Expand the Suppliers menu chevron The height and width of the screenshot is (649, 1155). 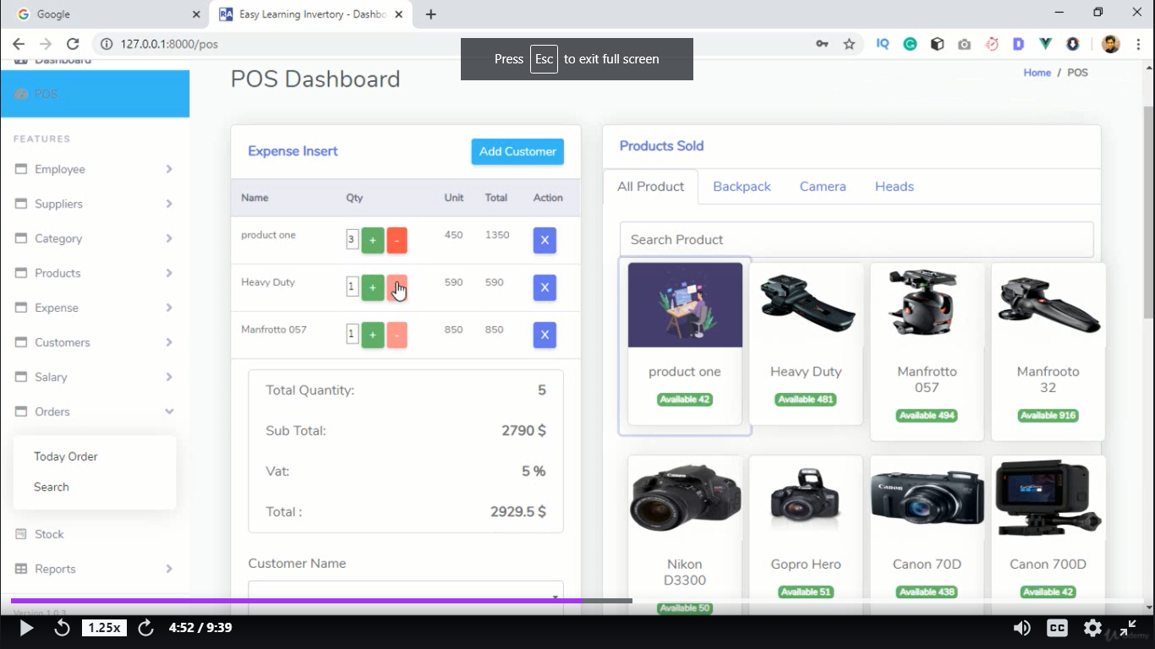[169, 204]
